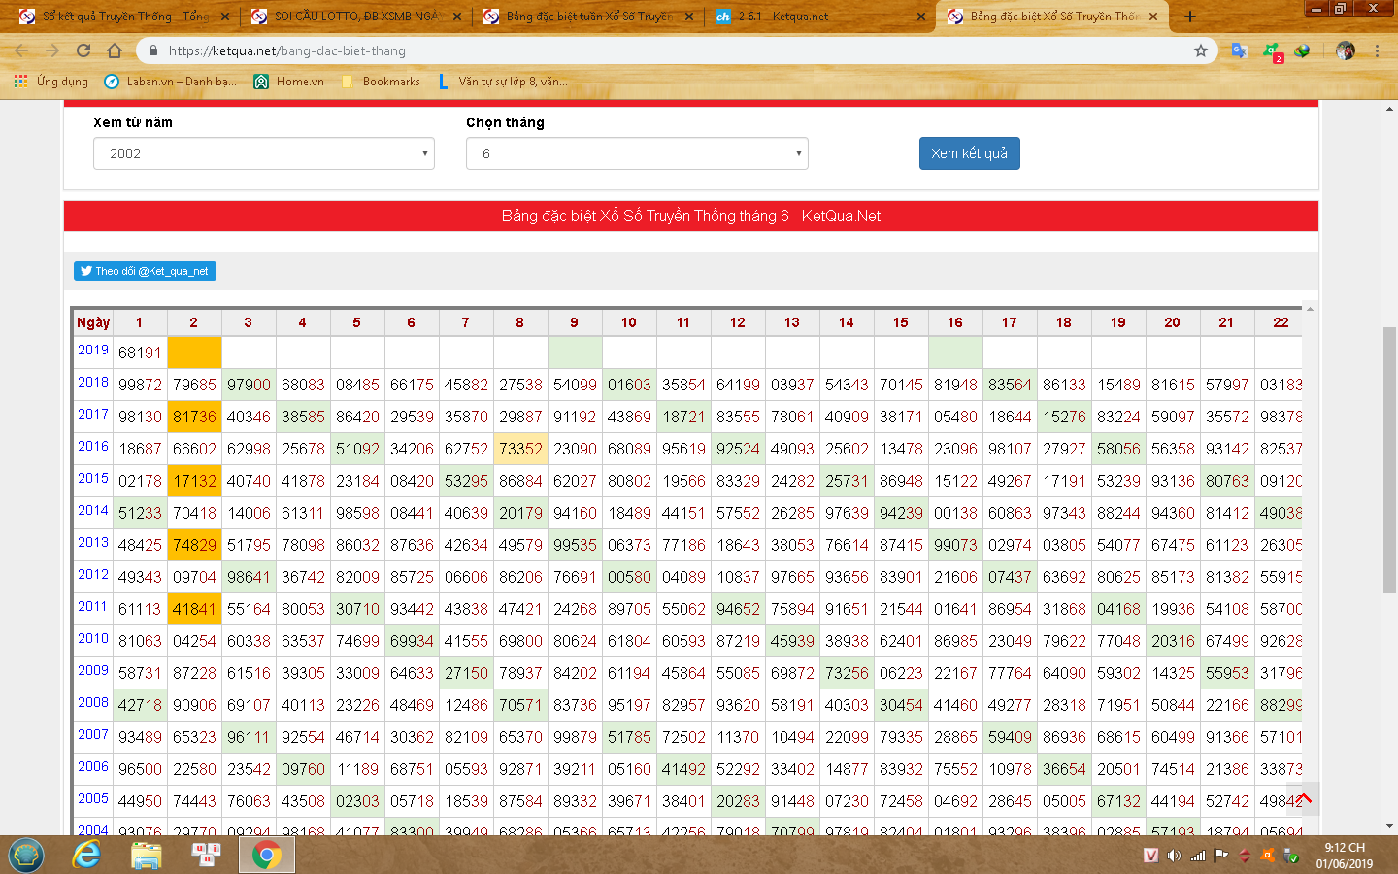Click the Twitter "Theo dõi @Ket_qua_net" button
The width and height of the screenshot is (1398, 874).
[145, 271]
